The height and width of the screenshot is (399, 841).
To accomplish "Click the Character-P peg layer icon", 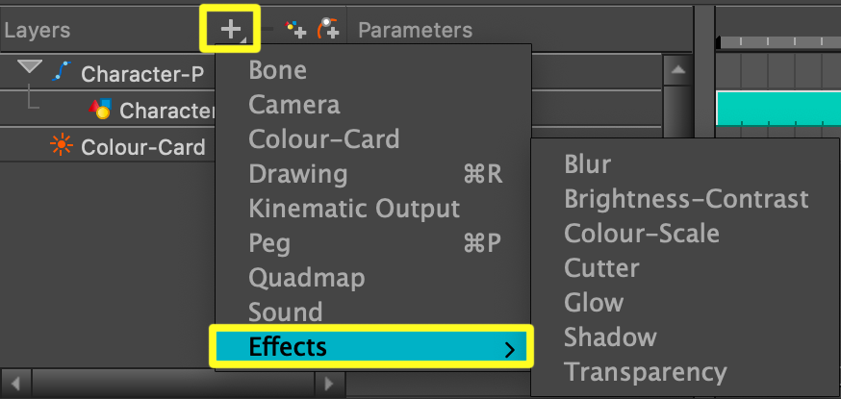I will pos(63,73).
